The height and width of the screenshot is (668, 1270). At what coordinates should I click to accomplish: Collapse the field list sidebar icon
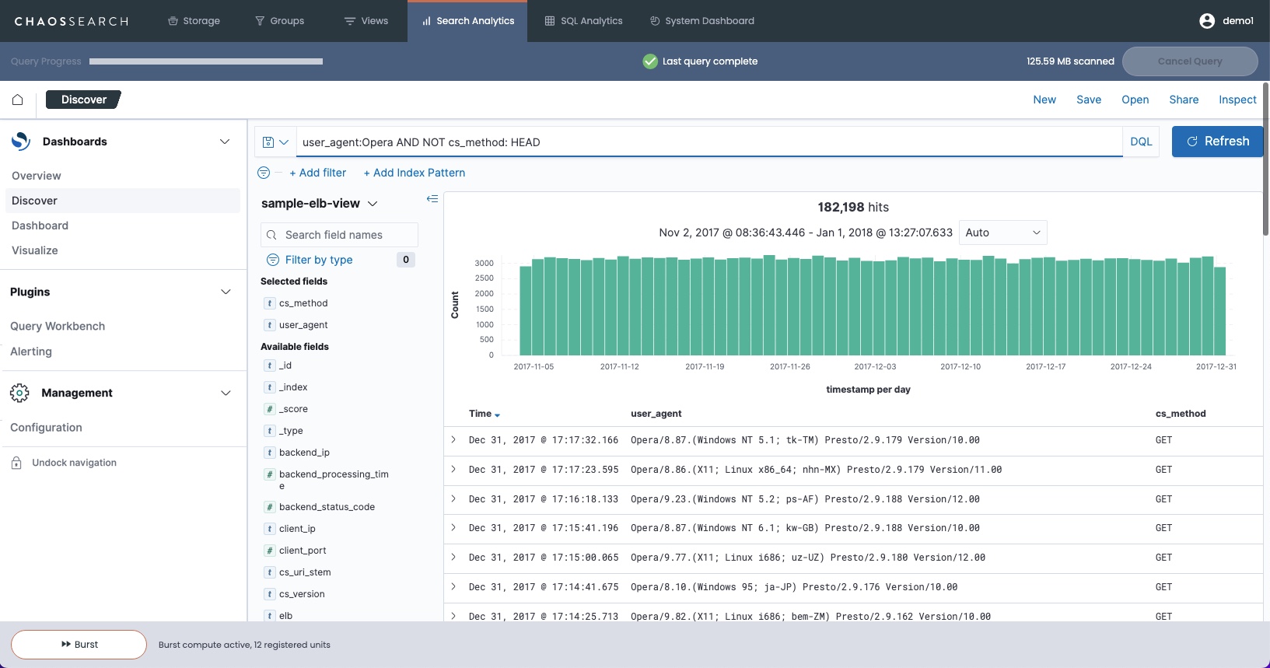(432, 199)
